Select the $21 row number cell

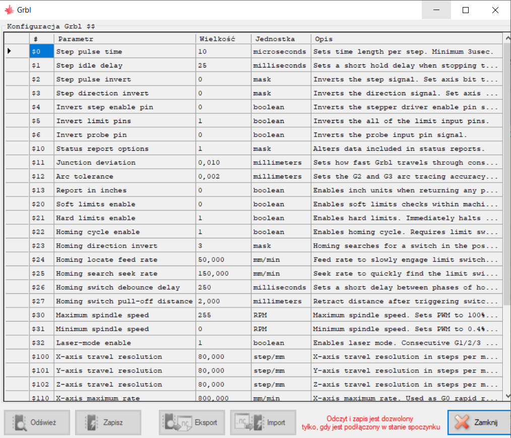tap(42, 218)
